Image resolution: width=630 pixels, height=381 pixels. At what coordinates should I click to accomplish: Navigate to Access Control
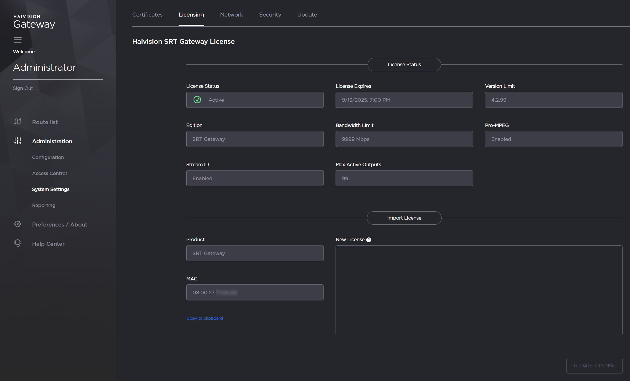(x=49, y=173)
